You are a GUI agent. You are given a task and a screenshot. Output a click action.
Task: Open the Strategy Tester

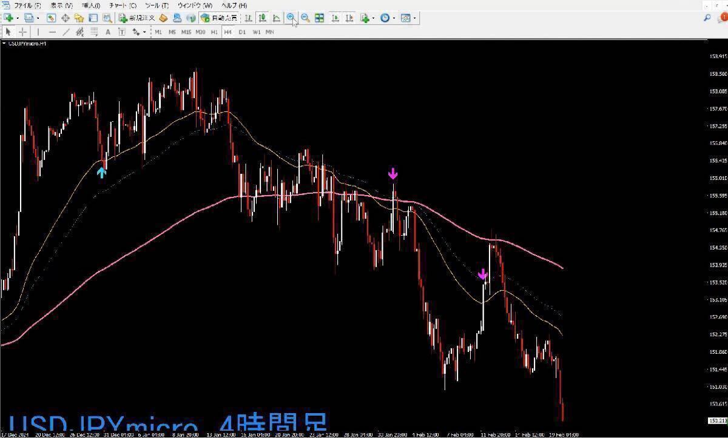pos(107,18)
